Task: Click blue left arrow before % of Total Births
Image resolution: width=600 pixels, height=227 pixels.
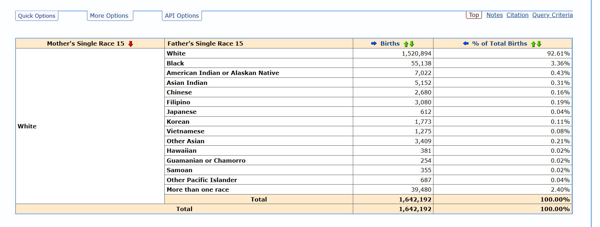Action: (466, 43)
